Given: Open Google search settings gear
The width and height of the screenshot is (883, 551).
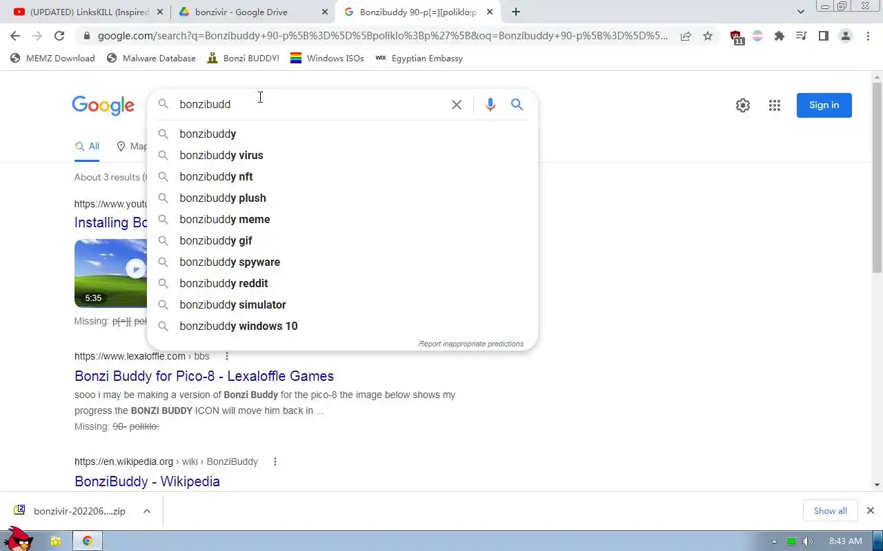Looking at the screenshot, I should pyautogui.click(x=743, y=105).
